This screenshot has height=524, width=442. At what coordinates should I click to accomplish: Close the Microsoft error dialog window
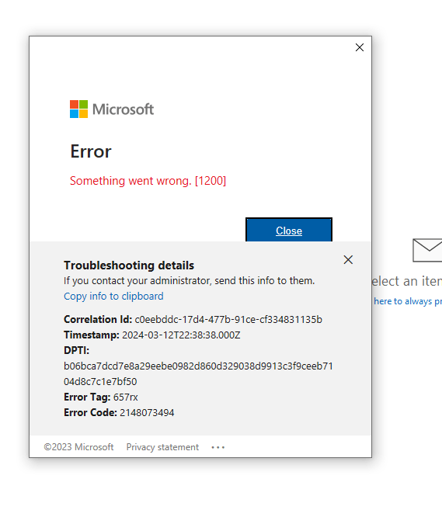click(x=360, y=47)
